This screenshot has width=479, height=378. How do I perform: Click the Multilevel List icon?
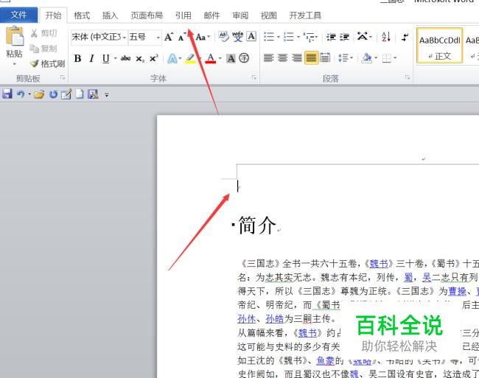tap(309, 37)
